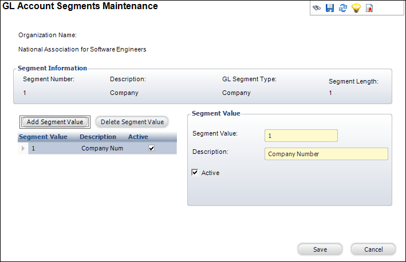Click the light bulb help icon
This screenshot has height=262, width=406.
(356, 9)
